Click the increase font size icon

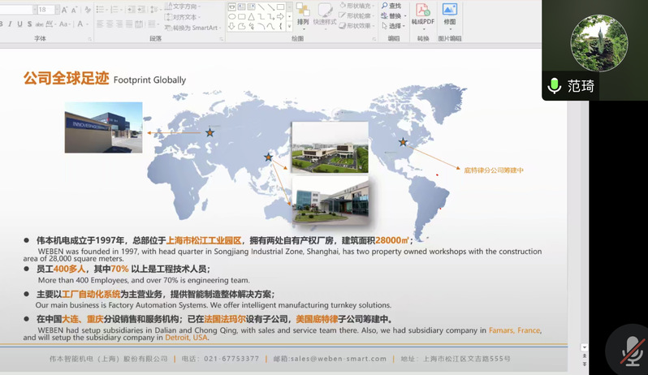[x=64, y=10]
